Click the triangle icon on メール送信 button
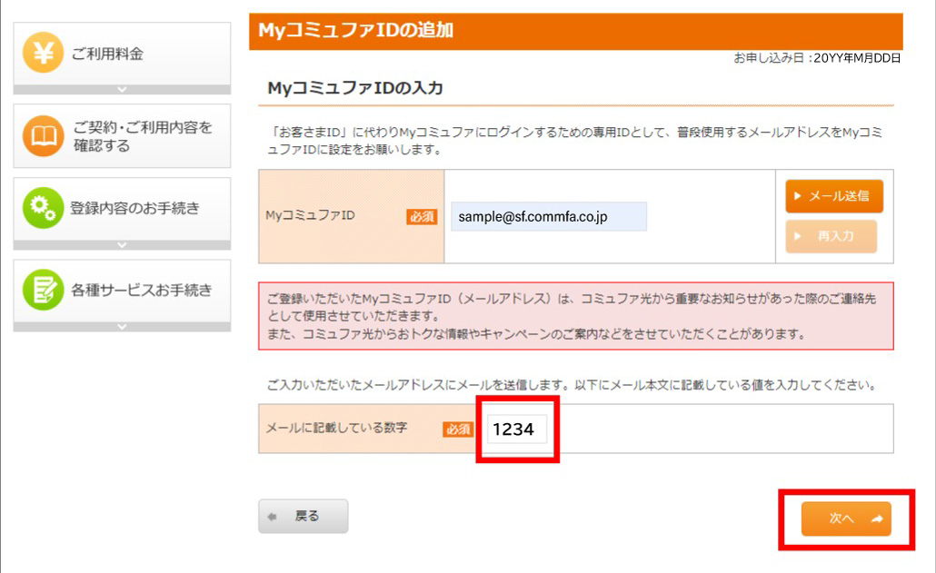This screenshot has height=573, width=936. click(x=799, y=196)
